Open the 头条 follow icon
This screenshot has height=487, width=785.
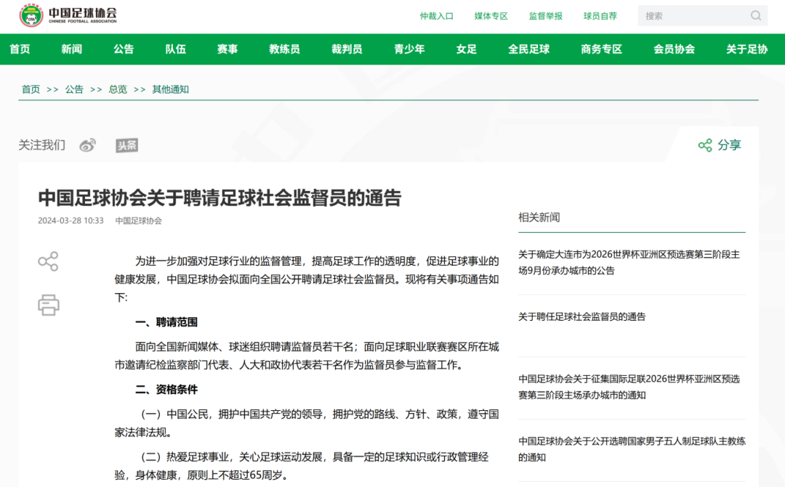pos(126,145)
